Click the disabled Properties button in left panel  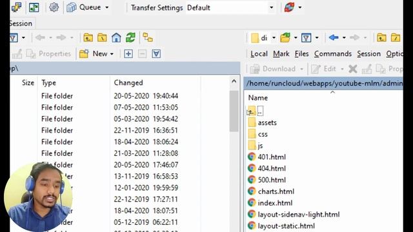click(x=49, y=54)
